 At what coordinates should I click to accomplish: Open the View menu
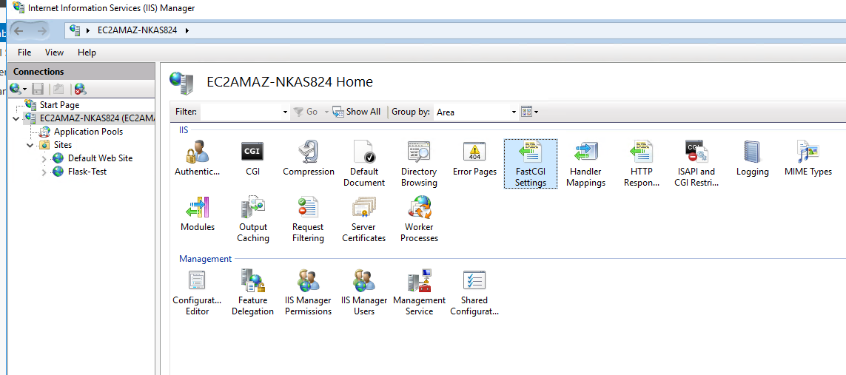(x=54, y=53)
